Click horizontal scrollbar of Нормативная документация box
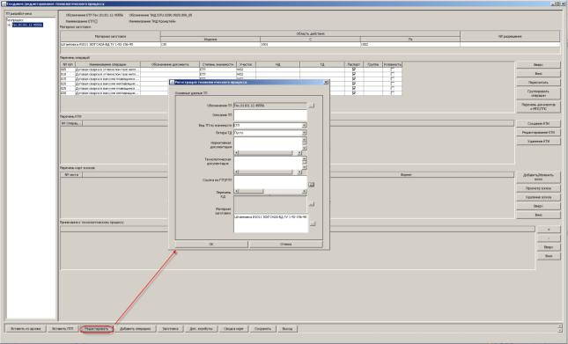Viewport: 568px width, 344px height. [x=268, y=153]
